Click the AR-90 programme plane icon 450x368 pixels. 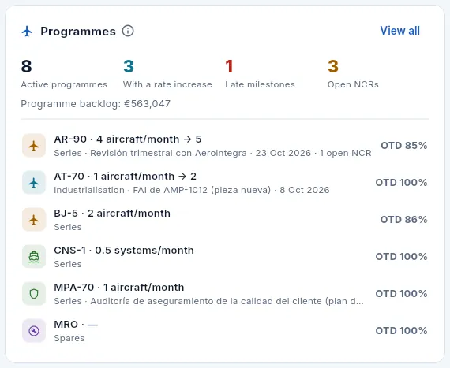point(34,146)
